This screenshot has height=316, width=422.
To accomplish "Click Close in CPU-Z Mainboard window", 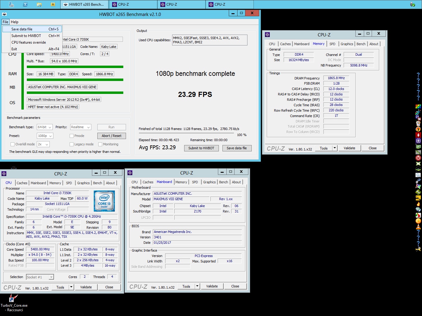I will click(235, 286).
